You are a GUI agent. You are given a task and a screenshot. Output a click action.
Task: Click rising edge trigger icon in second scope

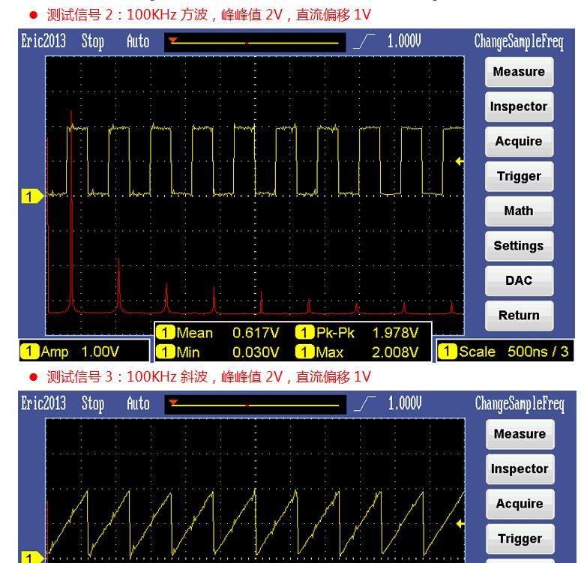pyautogui.click(x=364, y=403)
